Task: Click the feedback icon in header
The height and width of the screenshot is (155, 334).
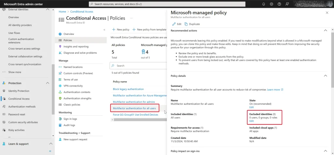Action: pos(287,4)
